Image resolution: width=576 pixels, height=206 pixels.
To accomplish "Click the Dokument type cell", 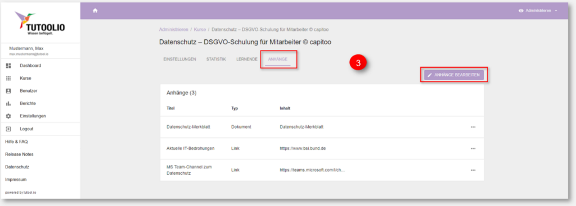I will [x=241, y=127].
